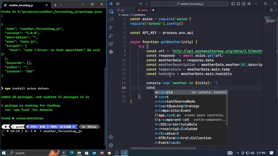Image resolution: width=278 pixels, height=156 pixels.
Task: Show hidden system tray icons
Action: pyautogui.click(x=238, y=153)
